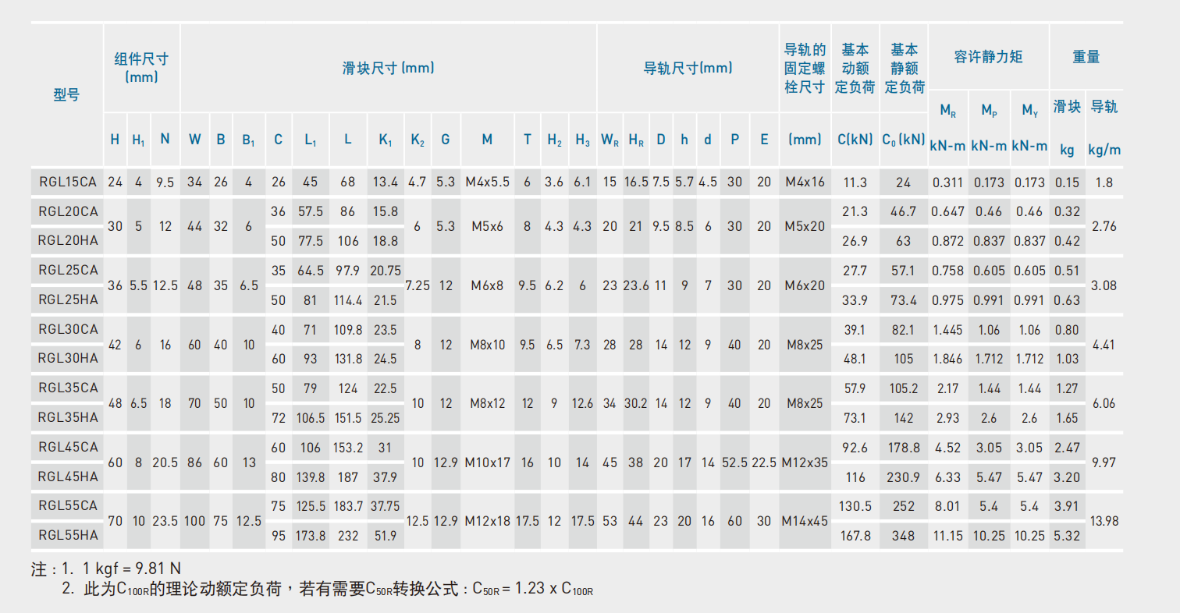Click dynamic load value 167.8
Screen dimensions: 1180x613
tap(855, 536)
